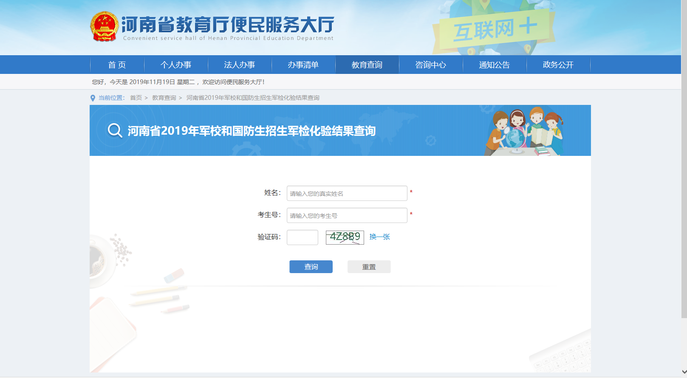Go to 法人办事 section
This screenshot has height=378, width=687.
pos(240,65)
